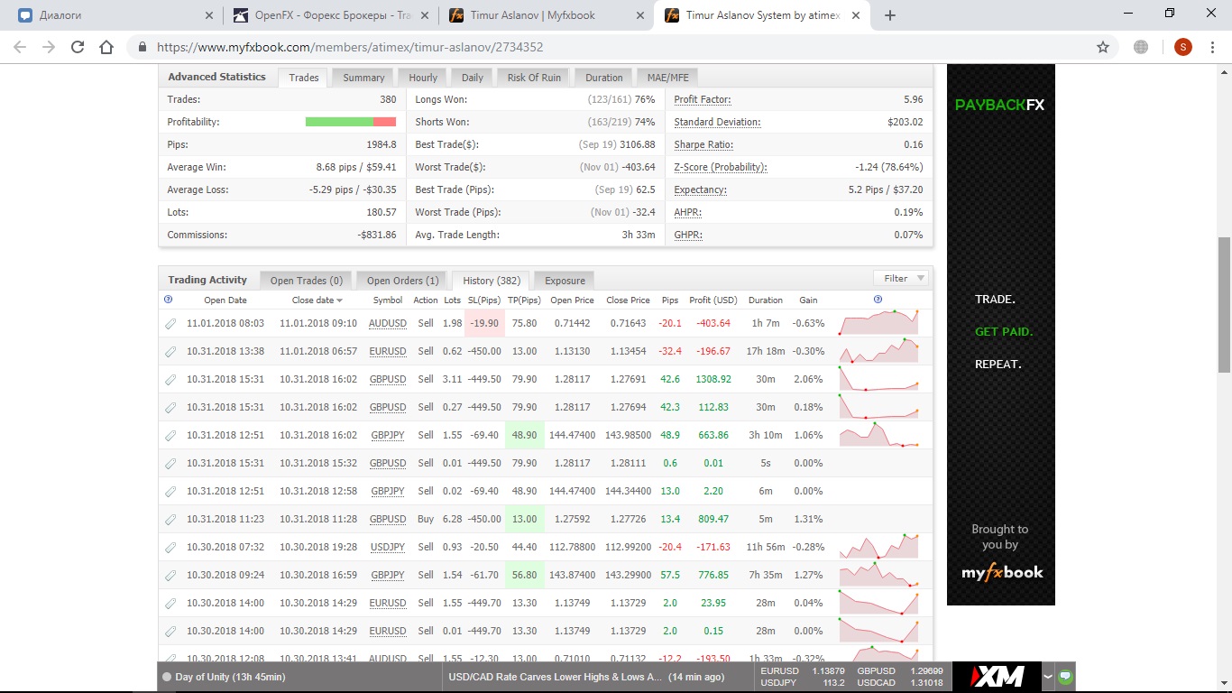1232x693 pixels.
Task: Open the Daily statistics tab
Action: [473, 78]
